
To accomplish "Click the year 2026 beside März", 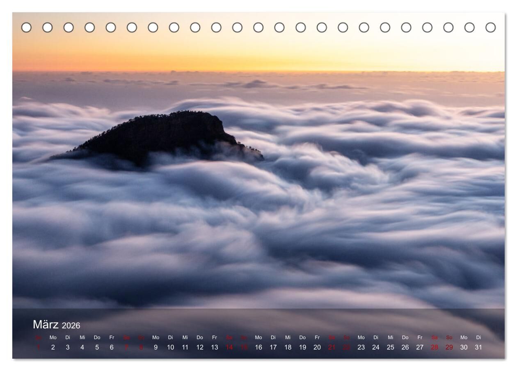I will click(x=71, y=325).
